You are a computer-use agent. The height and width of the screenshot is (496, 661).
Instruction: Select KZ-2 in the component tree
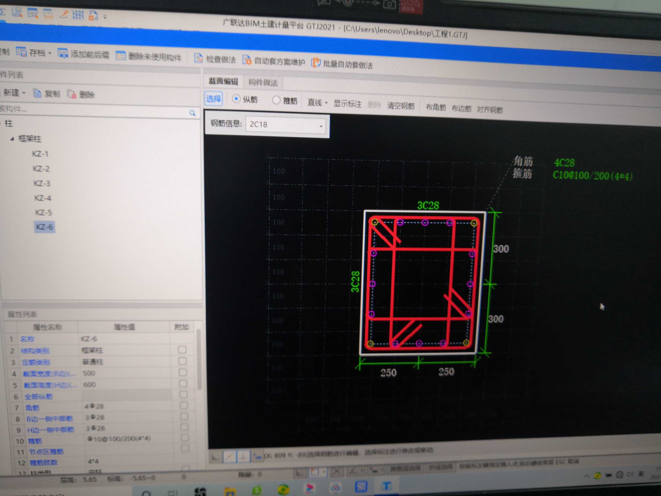[41, 169]
